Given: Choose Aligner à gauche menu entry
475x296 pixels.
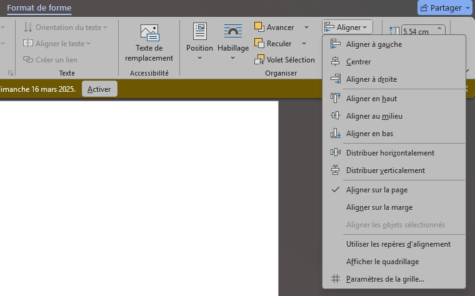Looking at the screenshot, I should point(394,44).
